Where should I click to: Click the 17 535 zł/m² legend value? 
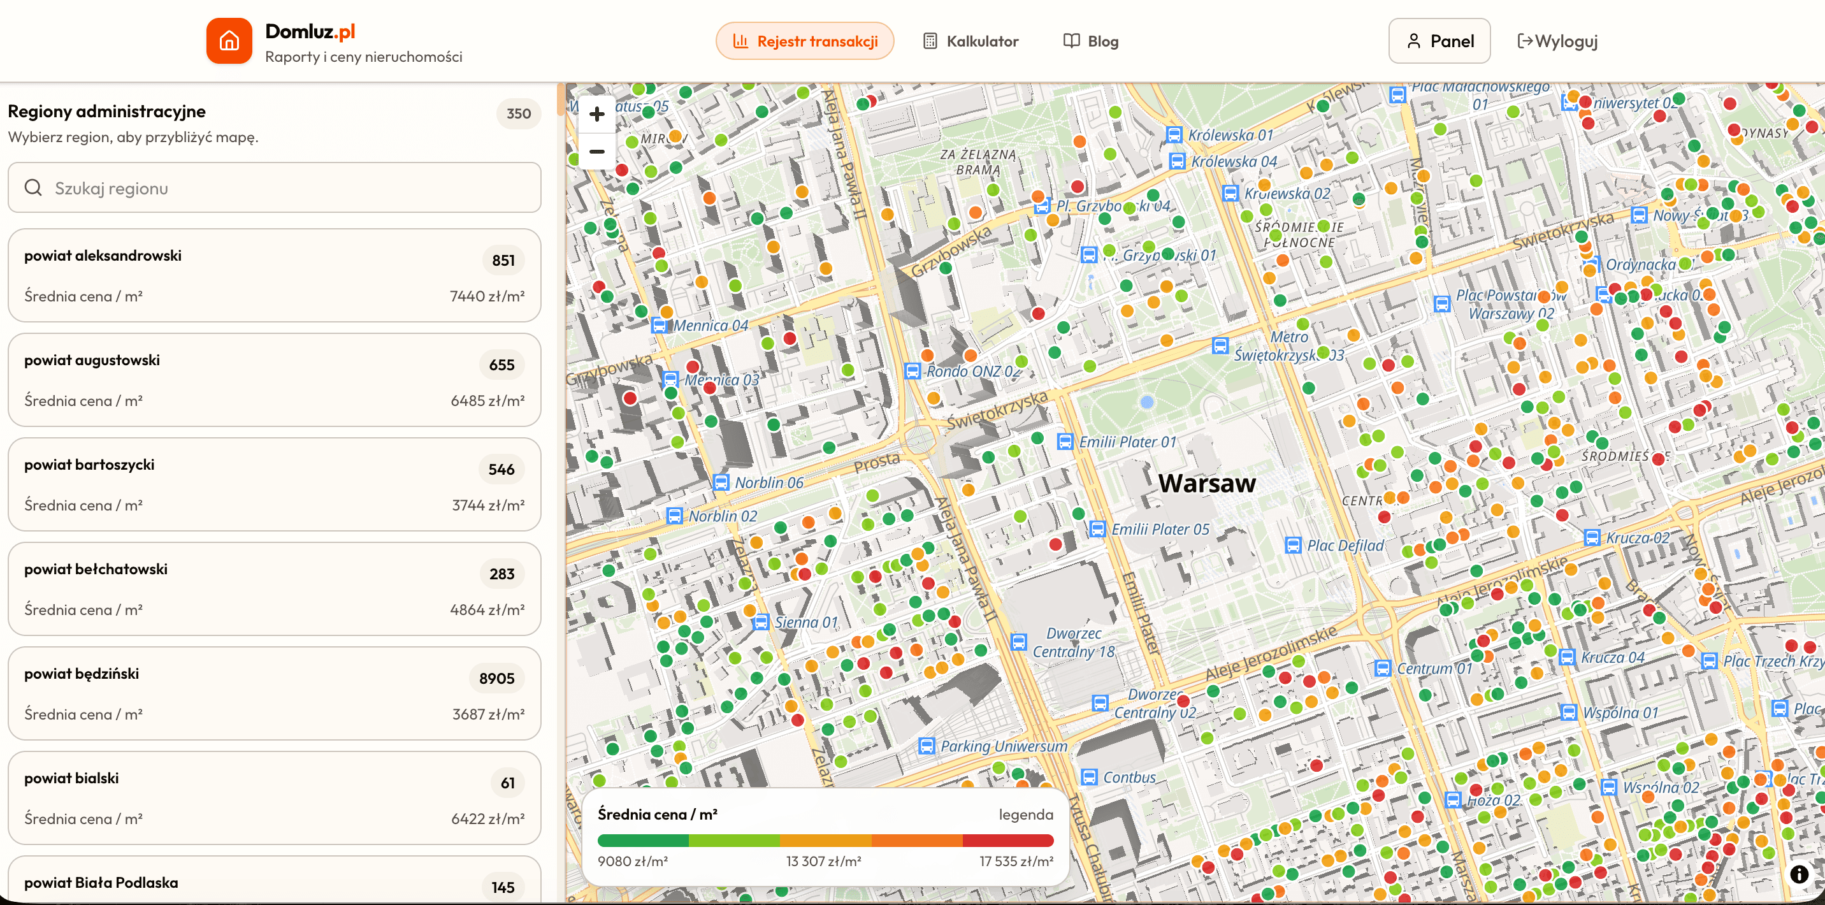click(1016, 861)
